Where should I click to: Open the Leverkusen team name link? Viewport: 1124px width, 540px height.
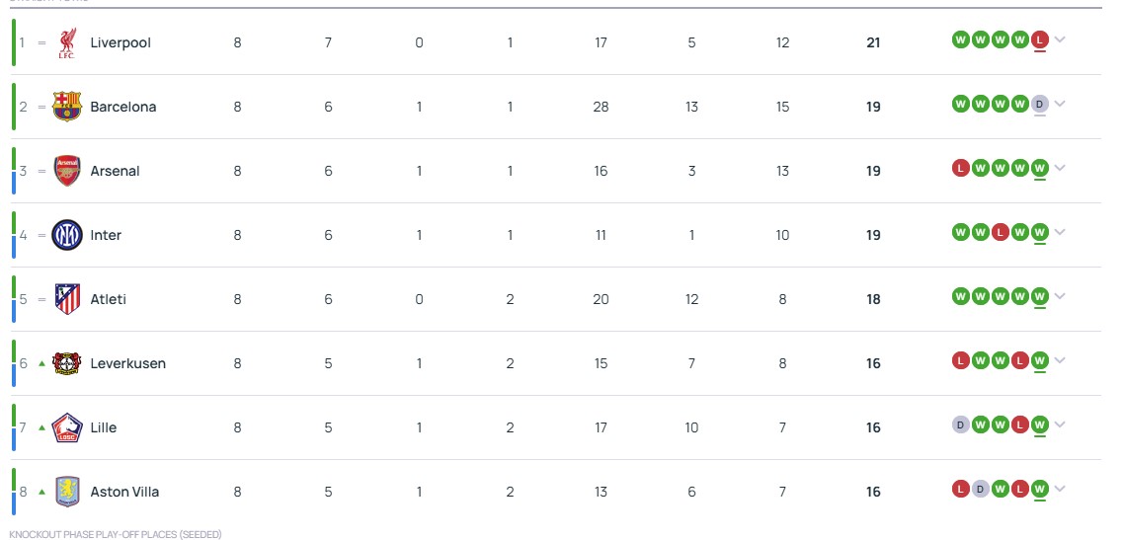click(127, 363)
